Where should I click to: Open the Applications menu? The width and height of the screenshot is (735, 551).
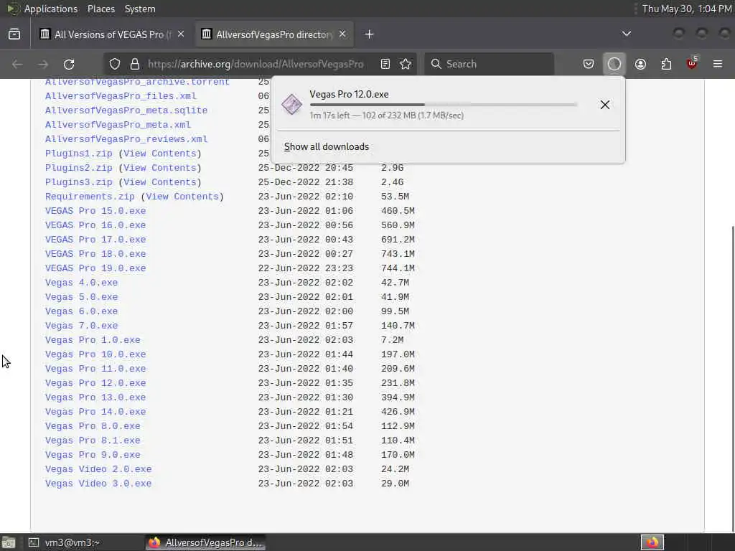coord(51,9)
